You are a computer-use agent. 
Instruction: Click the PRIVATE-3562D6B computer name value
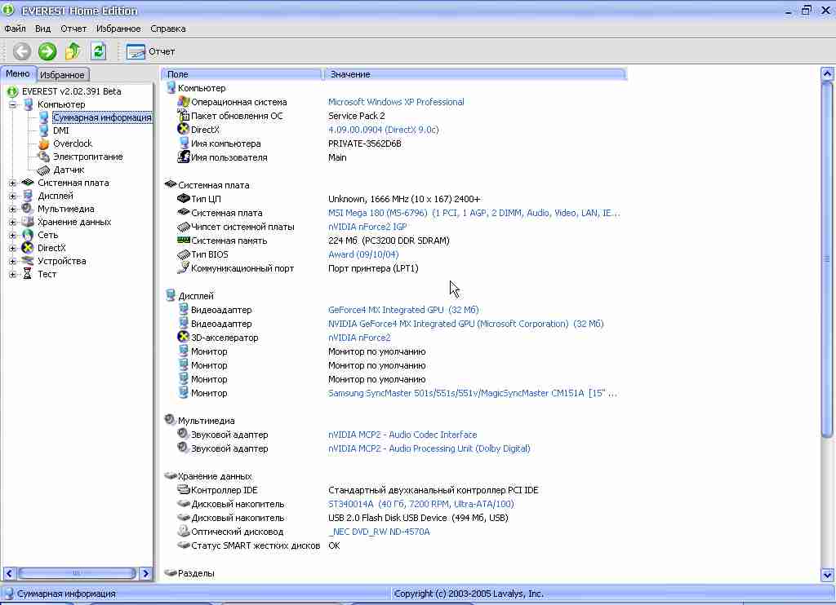pos(365,144)
